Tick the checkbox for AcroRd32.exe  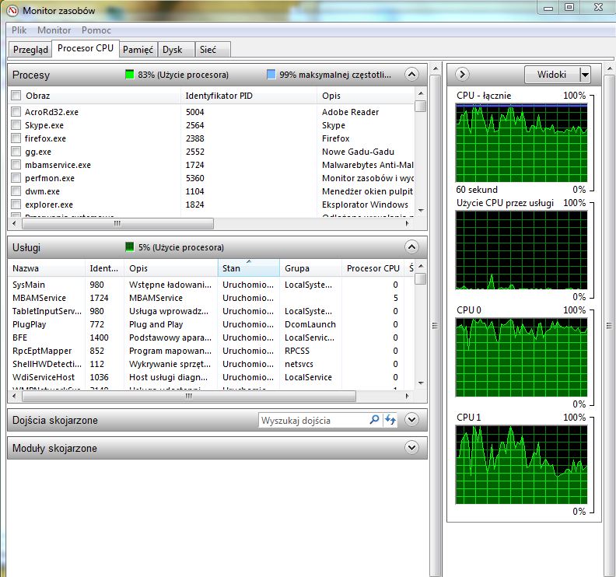[x=16, y=112]
